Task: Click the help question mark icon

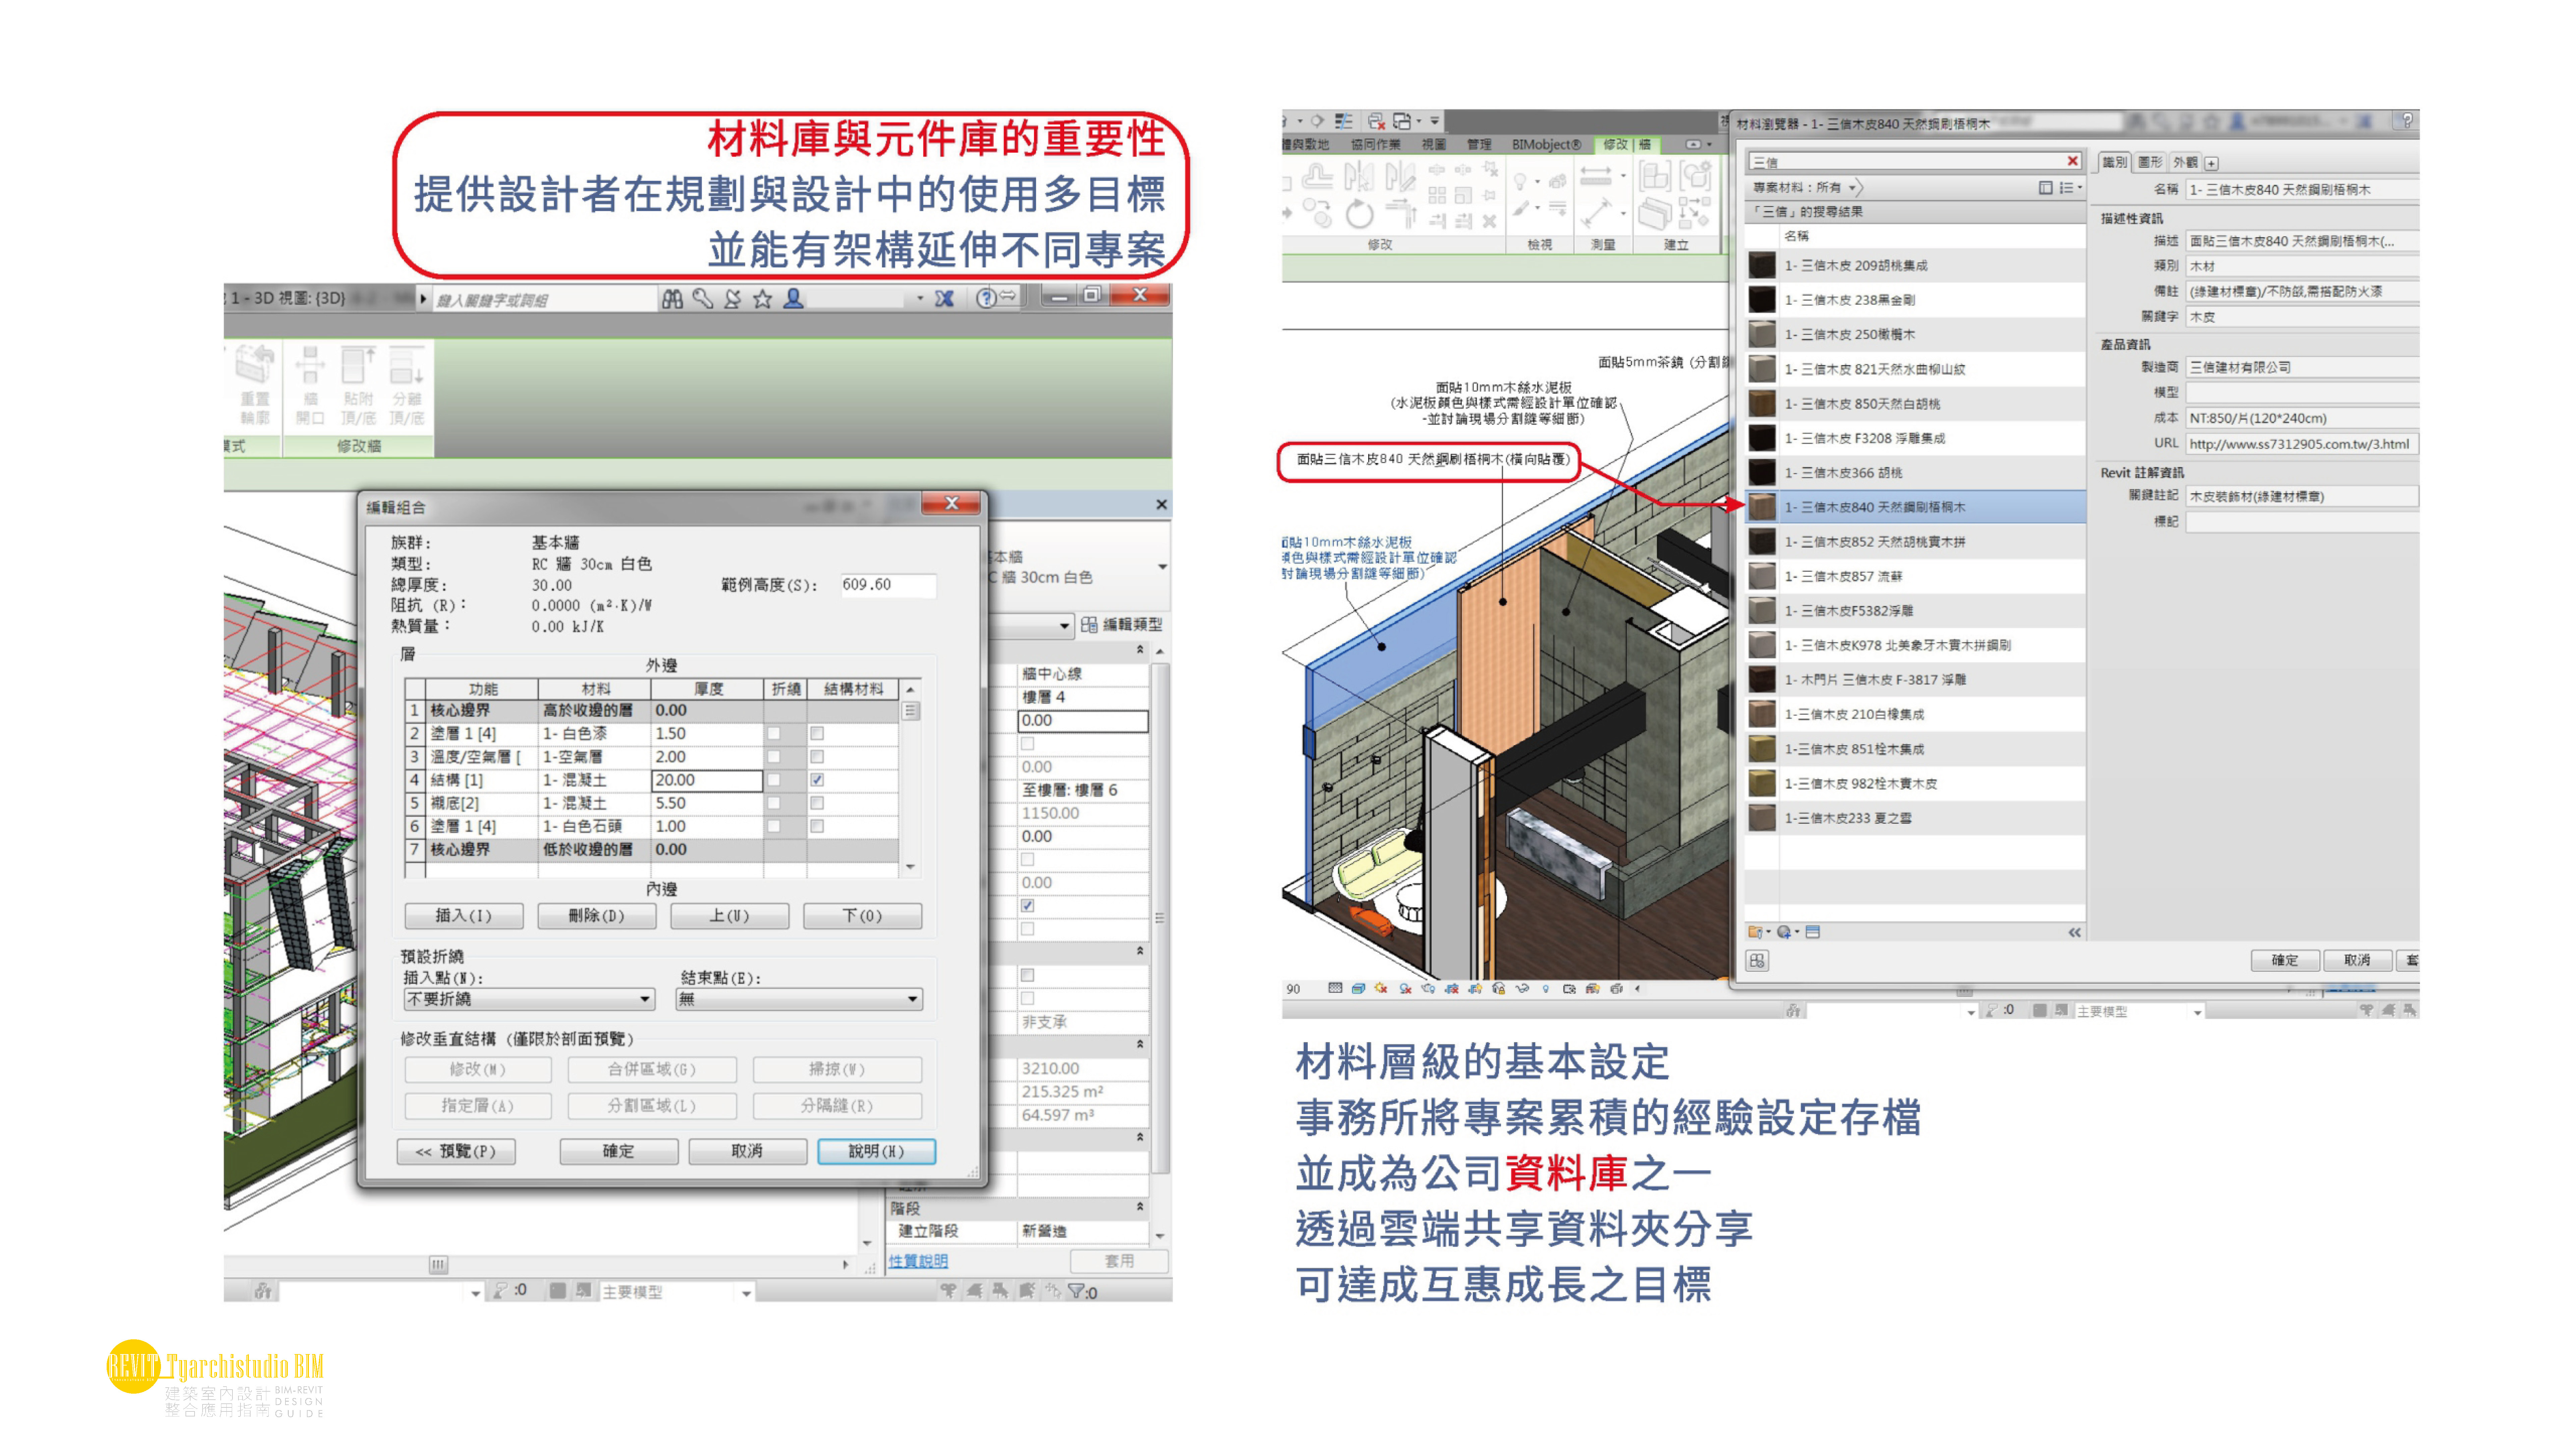Action: point(986,298)
